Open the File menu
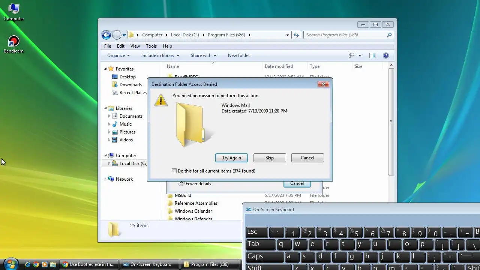The image size is (480, 270). 108,46
